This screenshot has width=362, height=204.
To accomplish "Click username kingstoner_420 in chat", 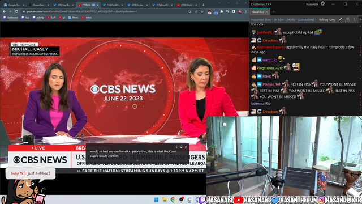I will coord(270,68).
